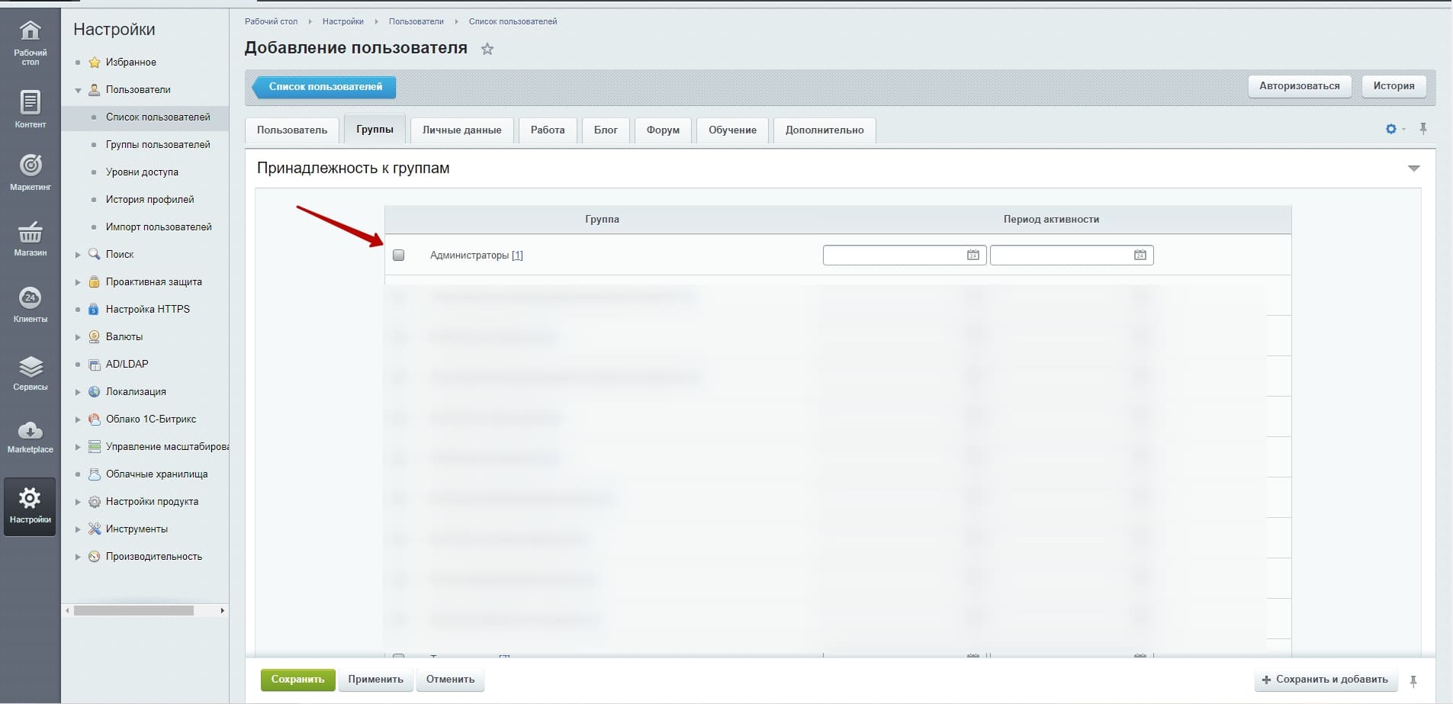Click the favorites star next to page title
This screenshot has width=1453, height=704.
(x=487, y=50)
